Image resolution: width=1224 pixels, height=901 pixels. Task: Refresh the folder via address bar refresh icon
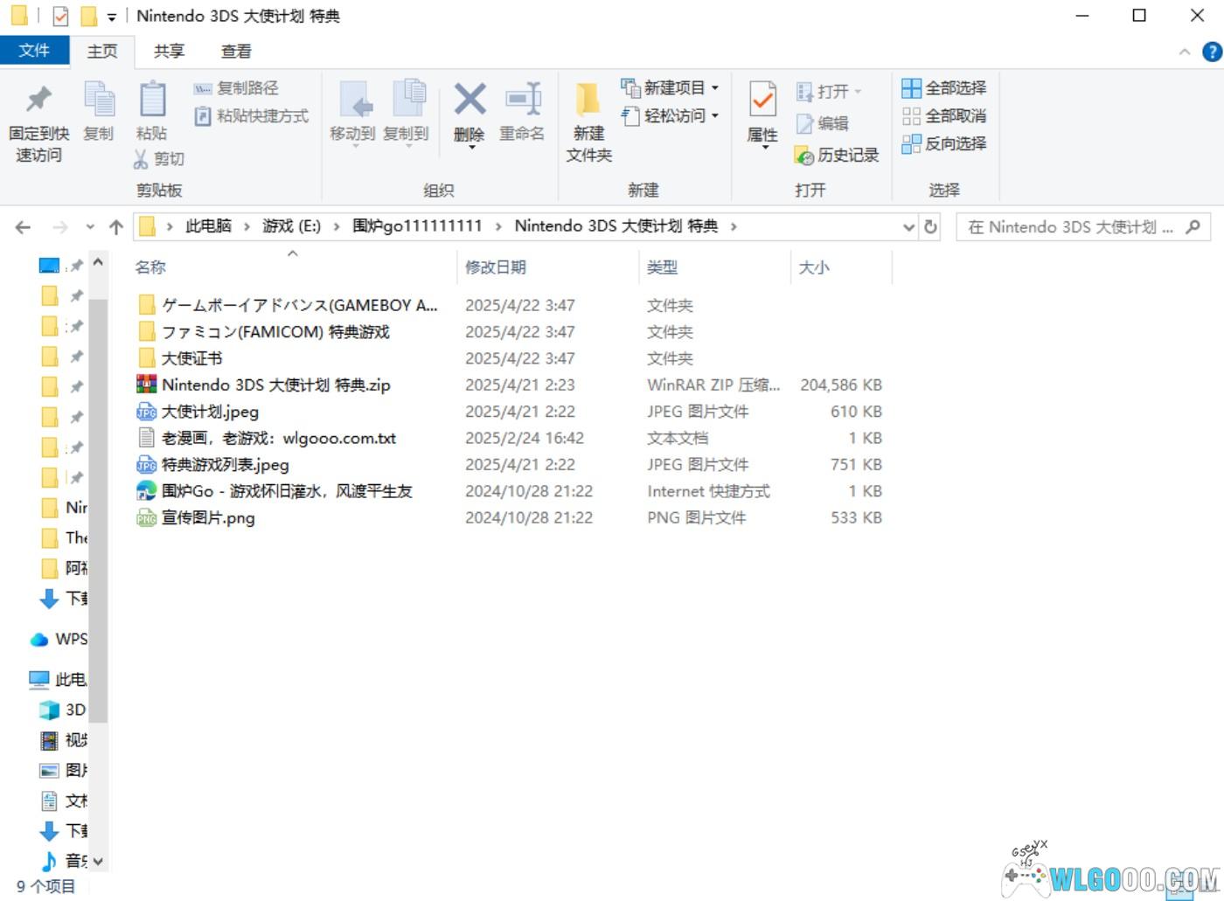pyautogui.click(x=930, y=227)
